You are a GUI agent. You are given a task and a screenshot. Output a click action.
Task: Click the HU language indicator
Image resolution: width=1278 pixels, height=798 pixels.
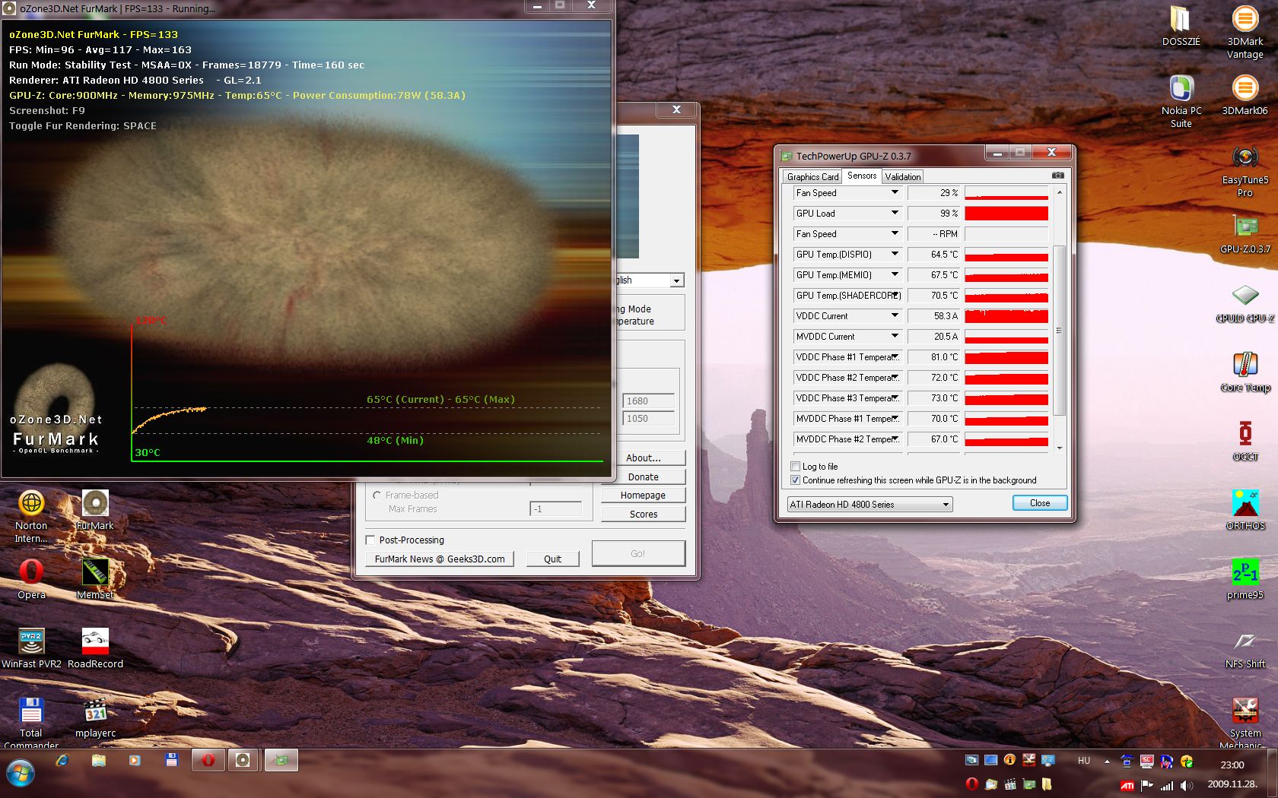1084,760
